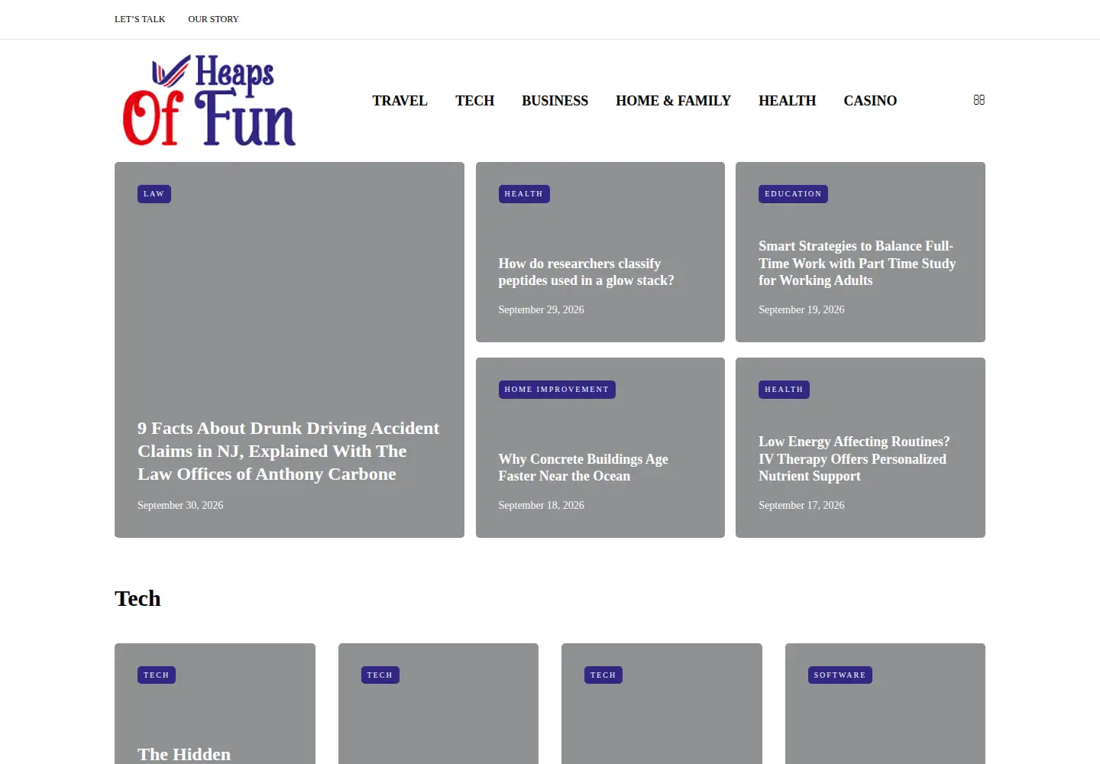Open the Our Story link
The image size is (1100, 764).
[x=213, y=19]
